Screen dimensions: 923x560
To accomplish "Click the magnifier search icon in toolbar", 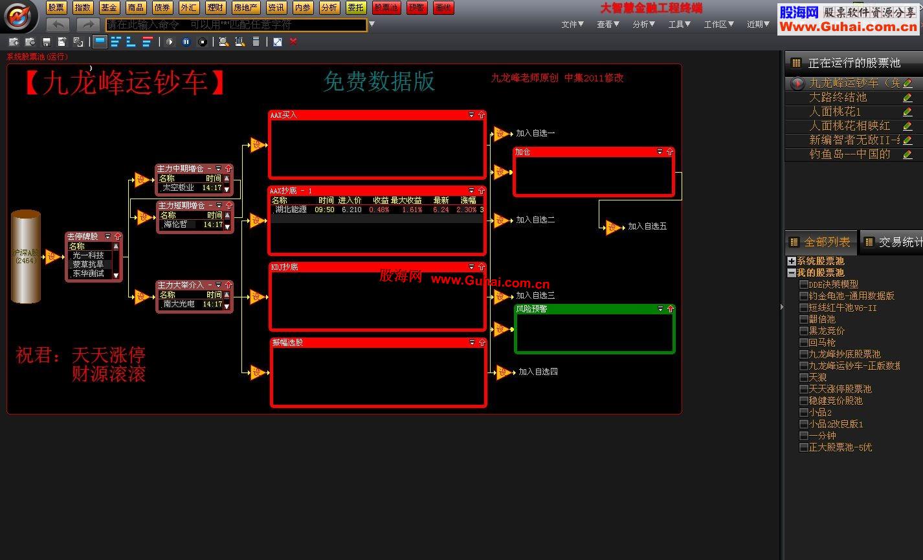I will coord(223,41).
